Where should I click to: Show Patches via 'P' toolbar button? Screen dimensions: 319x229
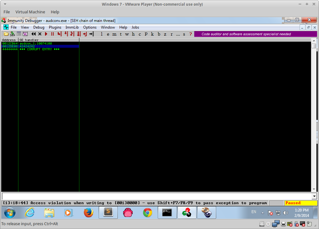(146, 34)
